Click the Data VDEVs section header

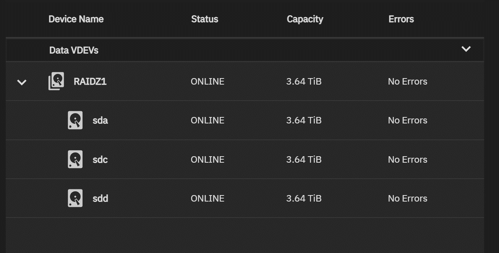(74, 50)
